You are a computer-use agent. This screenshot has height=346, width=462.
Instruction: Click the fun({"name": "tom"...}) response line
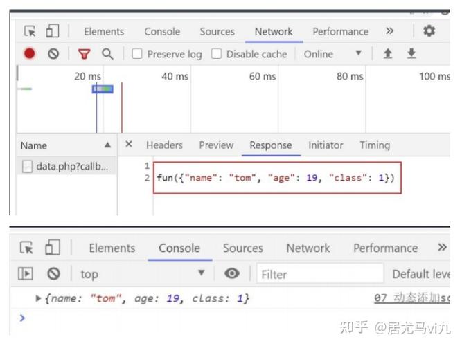(x=276, y=178)
